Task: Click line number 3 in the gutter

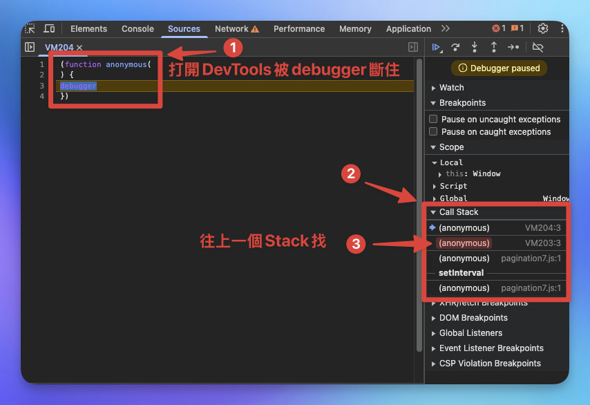Action: click(x=41, y=86)
